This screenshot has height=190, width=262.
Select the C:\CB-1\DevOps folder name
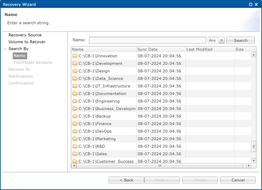95,131
